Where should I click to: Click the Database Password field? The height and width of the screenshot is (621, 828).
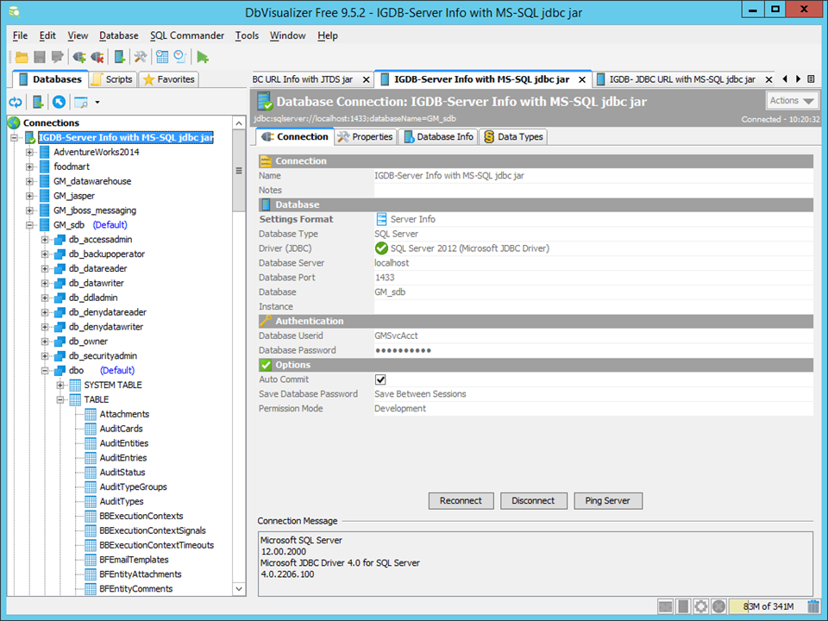coord(593,351)
